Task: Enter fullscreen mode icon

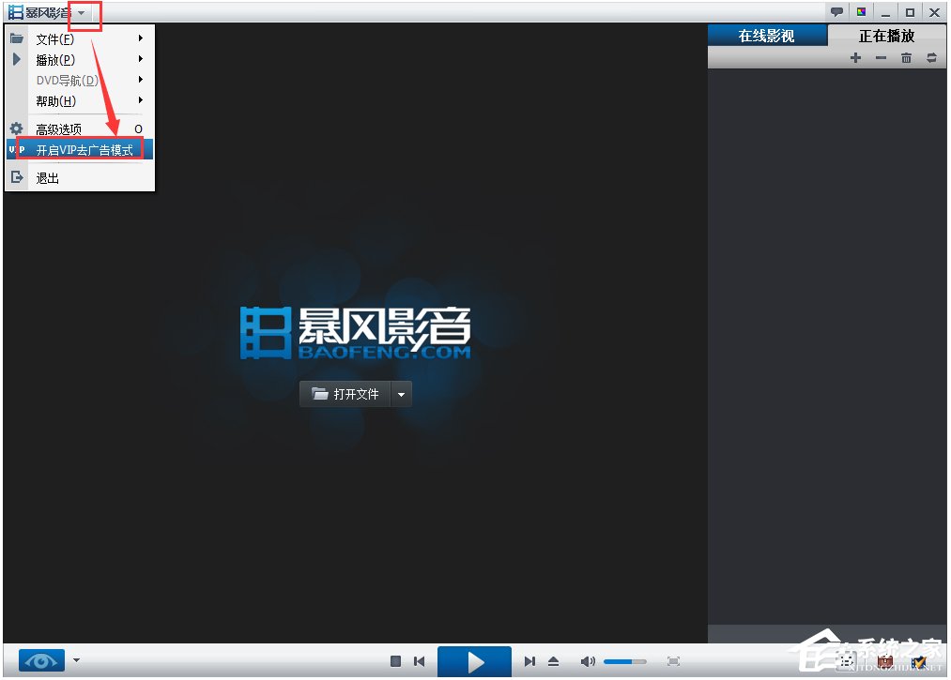Action: pos(673,661)
